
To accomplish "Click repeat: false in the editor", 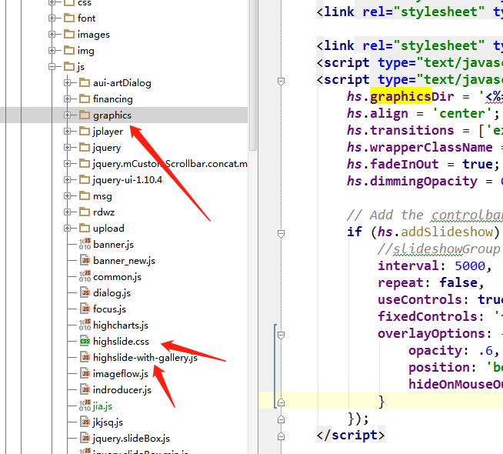I will (x=431, y=282).
